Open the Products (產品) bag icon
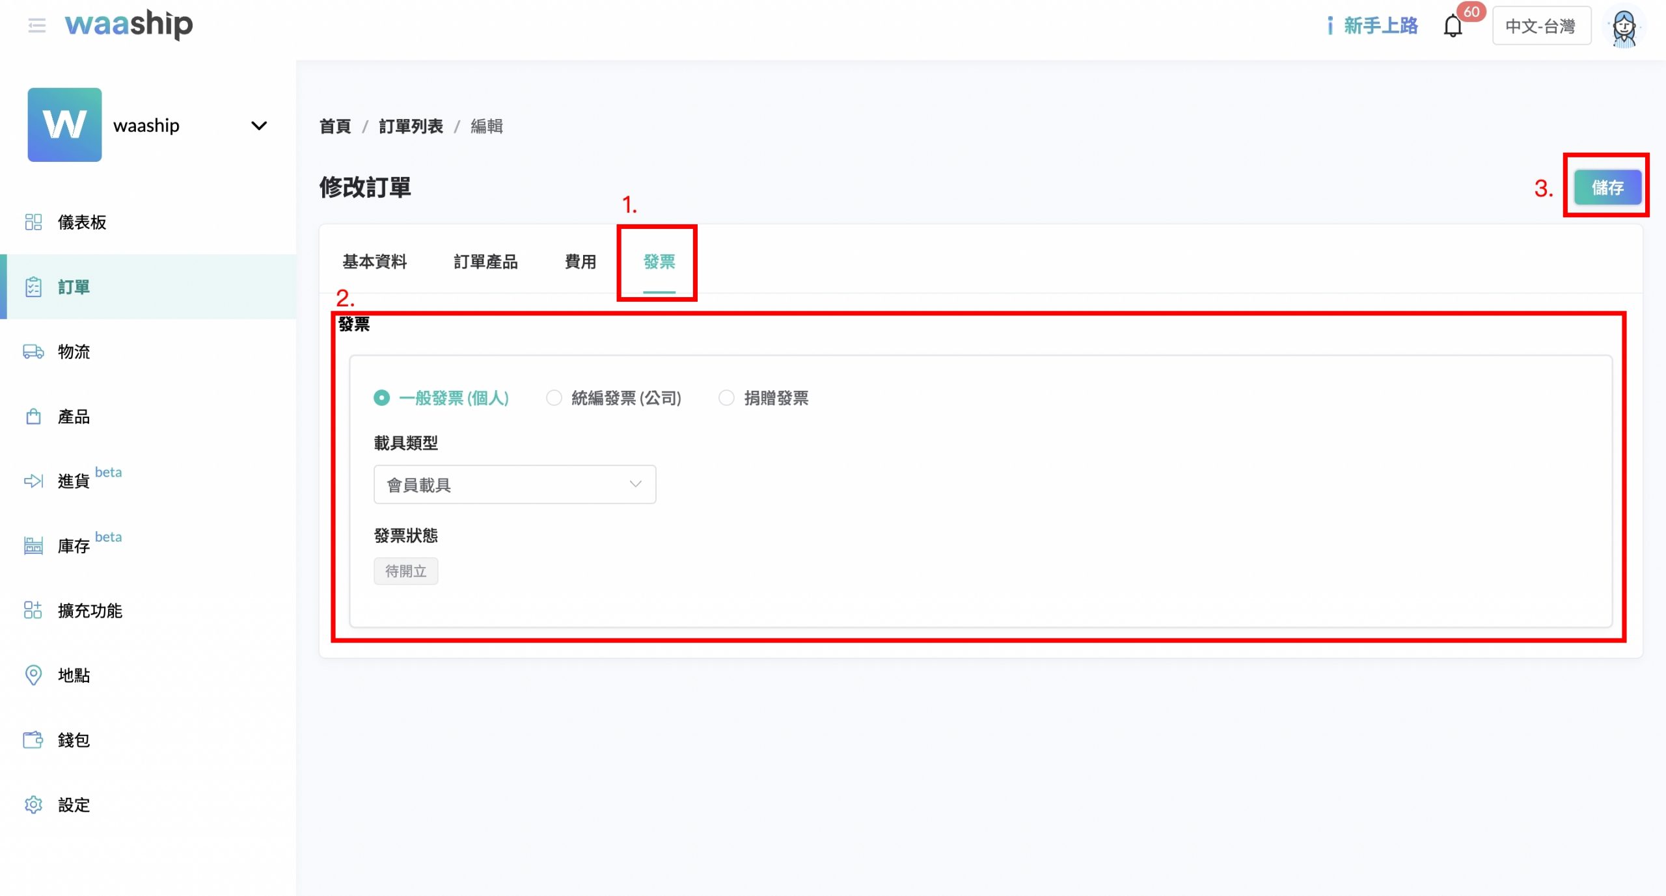The image size is (1666, 896). (x=33, y=417)
